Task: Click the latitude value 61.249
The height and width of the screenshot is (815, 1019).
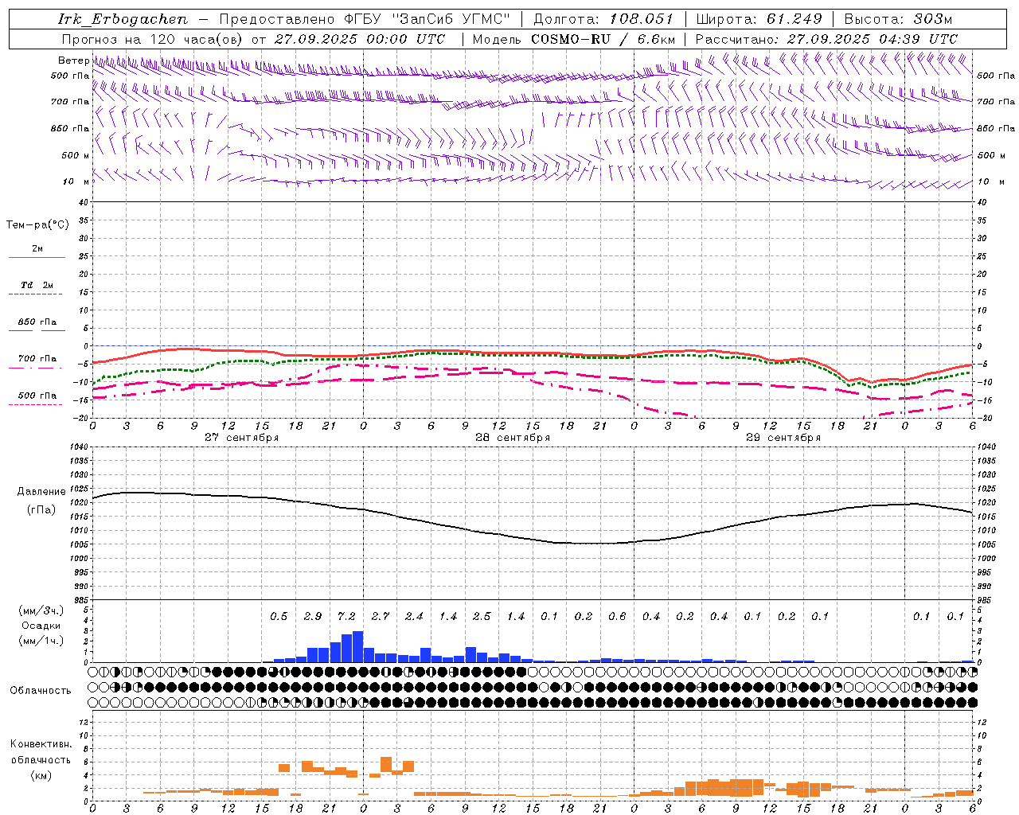Action: 794,19
